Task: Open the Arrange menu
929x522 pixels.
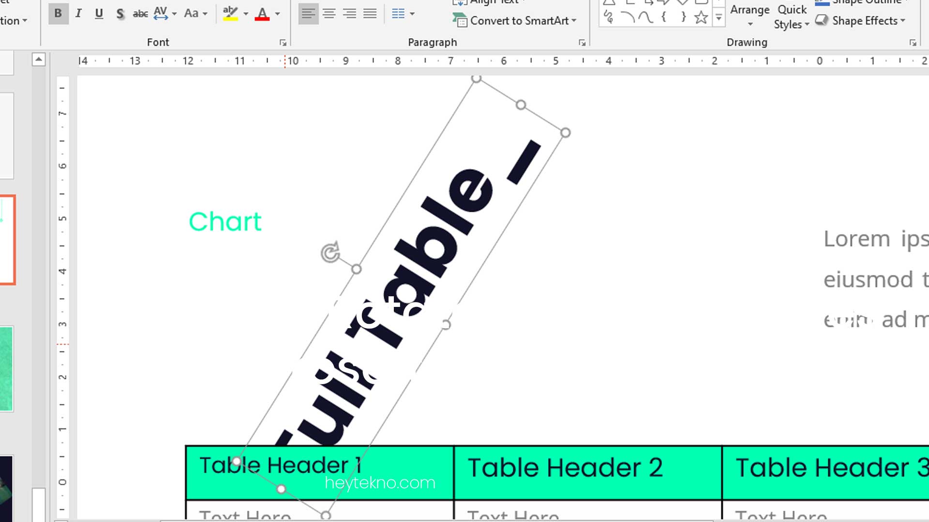Action: [x=749, y=15]
